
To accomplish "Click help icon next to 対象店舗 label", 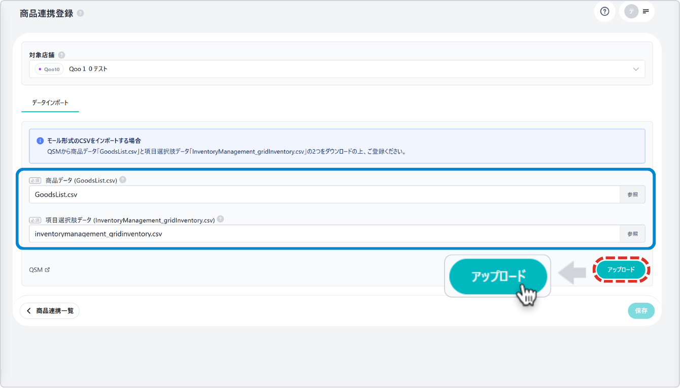I will pos(61,55).
